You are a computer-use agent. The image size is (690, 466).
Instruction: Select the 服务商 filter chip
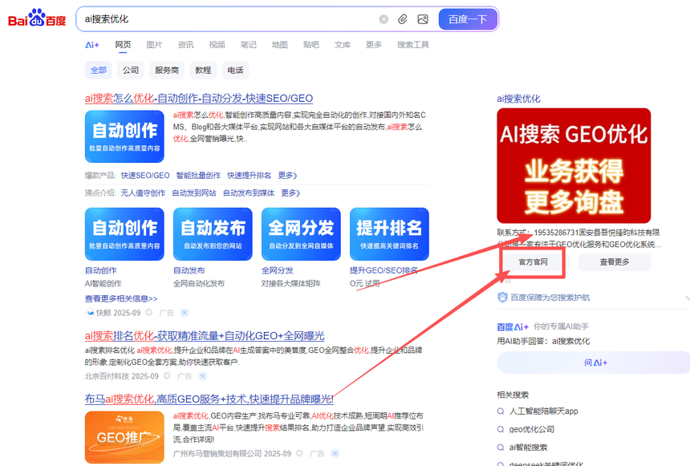(167, 70)
